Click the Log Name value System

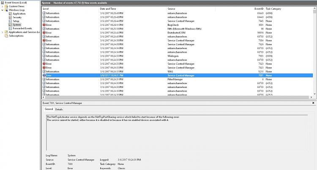point(71,156)
